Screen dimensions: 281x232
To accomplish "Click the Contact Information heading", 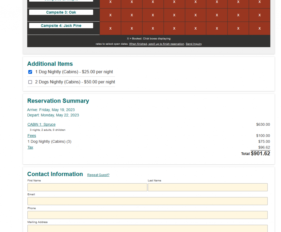I will [55, 174].
